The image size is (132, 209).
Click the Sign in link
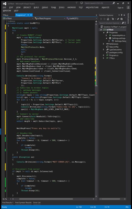click(x=120, y=8)
